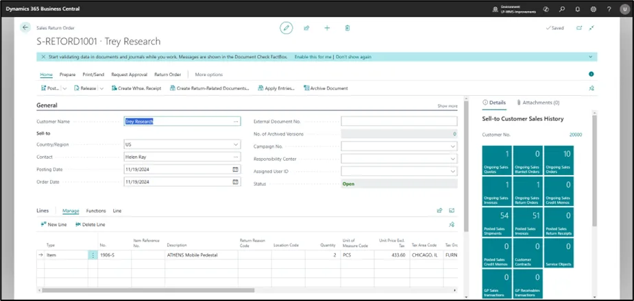This screenshot has height=301, width=634.
Task: Pin the Lines action bar
Action: tap(452, 224)
